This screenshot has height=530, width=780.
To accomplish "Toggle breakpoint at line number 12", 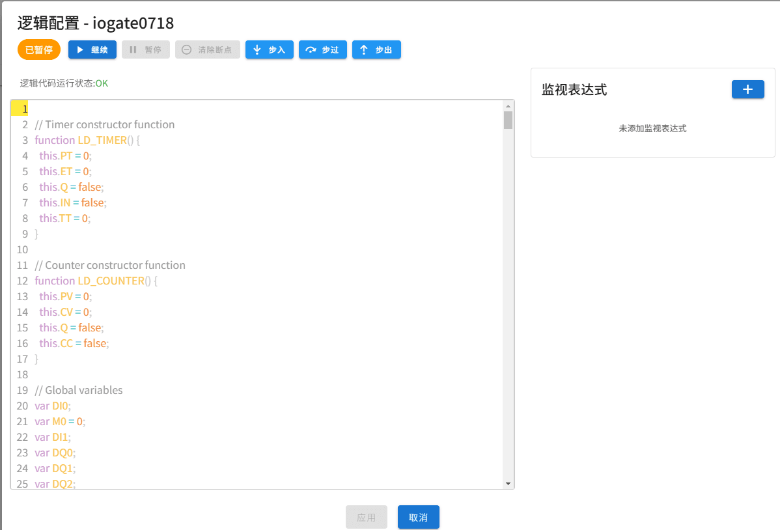I will click(x=23, y=281).
